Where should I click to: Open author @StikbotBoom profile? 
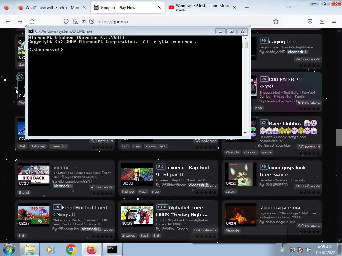(x=174, y=185)
